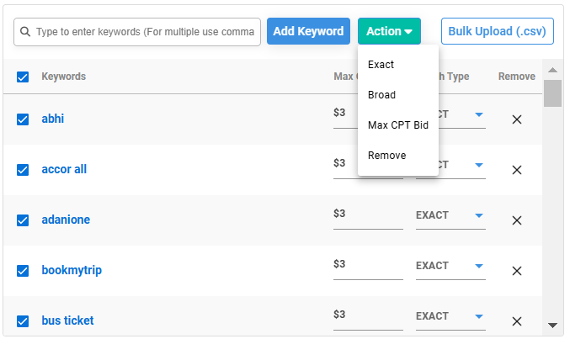Remove bookmytrip using its X icon
Viewport: 570px width, 339px height.
pos(517,271)
